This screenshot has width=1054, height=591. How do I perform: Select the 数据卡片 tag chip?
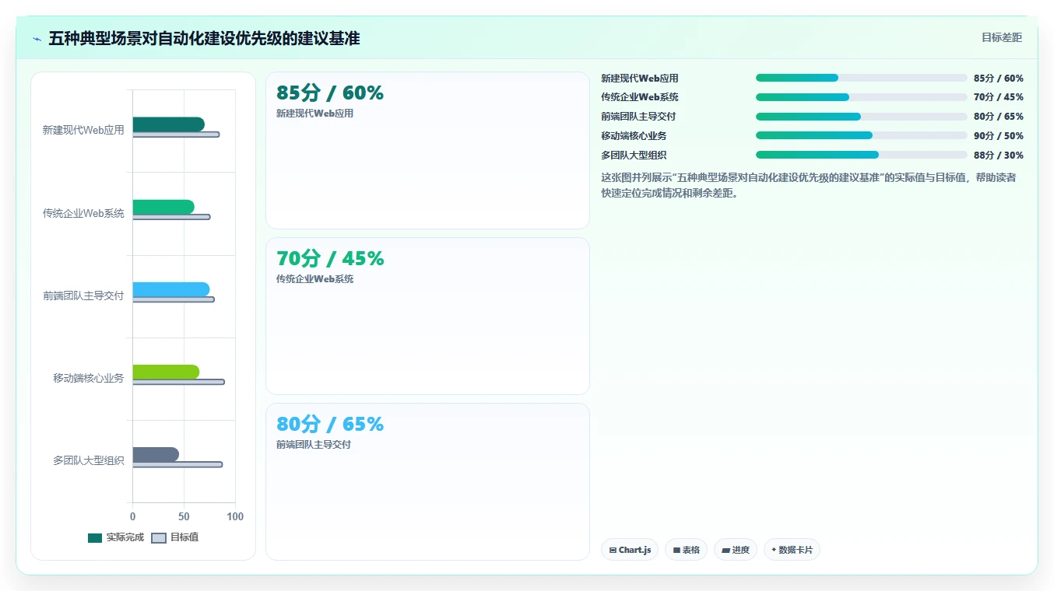tap(792, 550)
